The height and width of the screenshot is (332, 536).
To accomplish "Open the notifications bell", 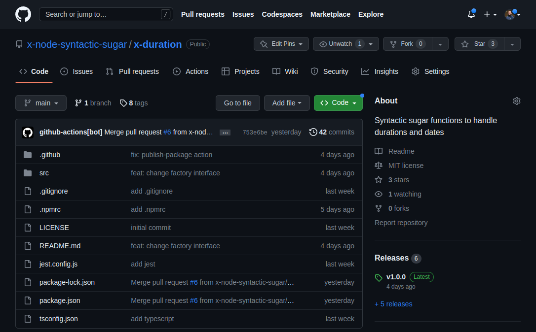I will tap(471, 14).
